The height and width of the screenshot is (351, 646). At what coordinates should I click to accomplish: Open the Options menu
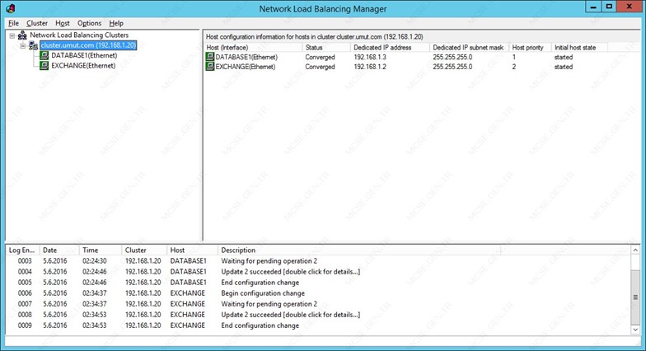89,23
